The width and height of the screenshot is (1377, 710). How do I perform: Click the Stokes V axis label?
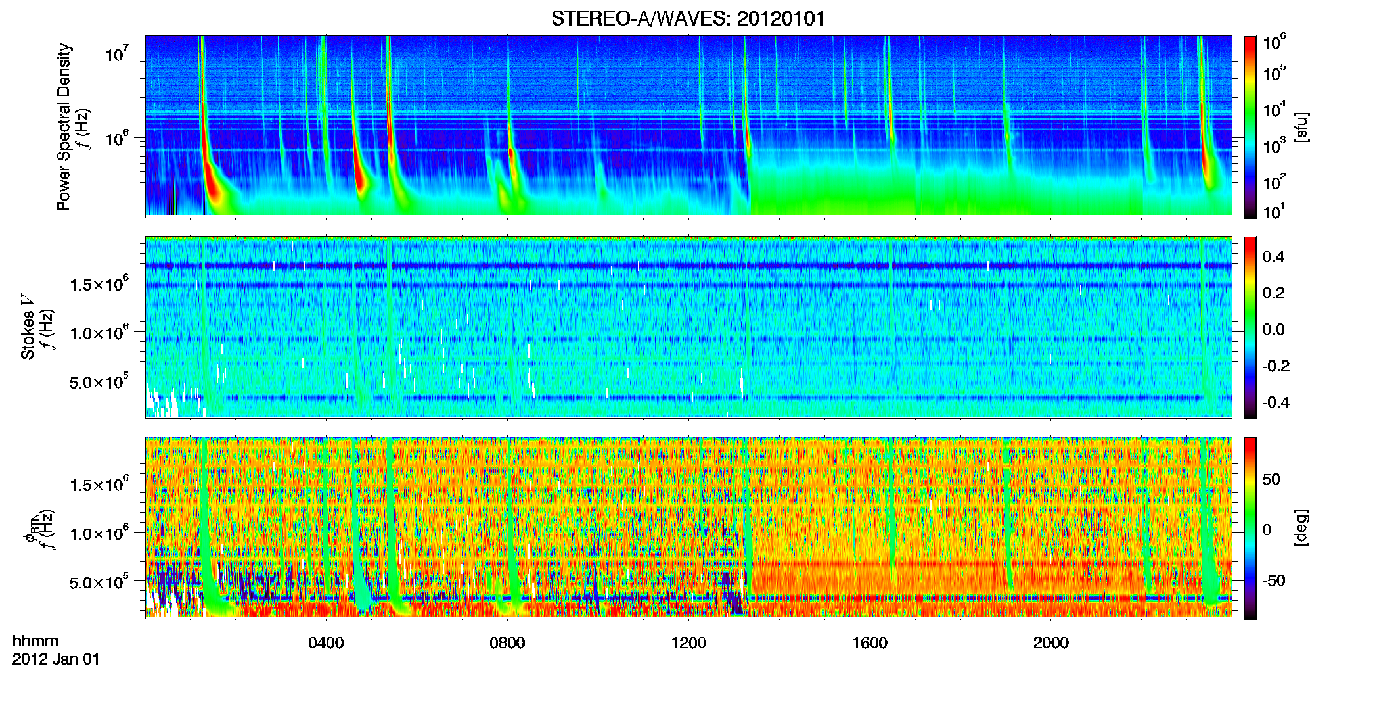pyautogui.click(x=28, y=327)
